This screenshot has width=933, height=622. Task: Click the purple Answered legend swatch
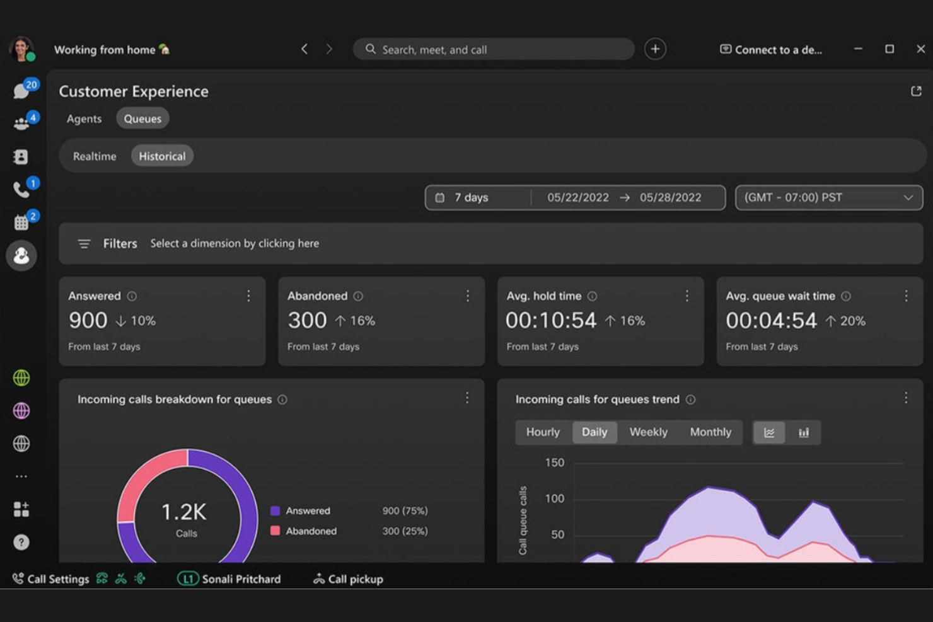tap(275, 511)
